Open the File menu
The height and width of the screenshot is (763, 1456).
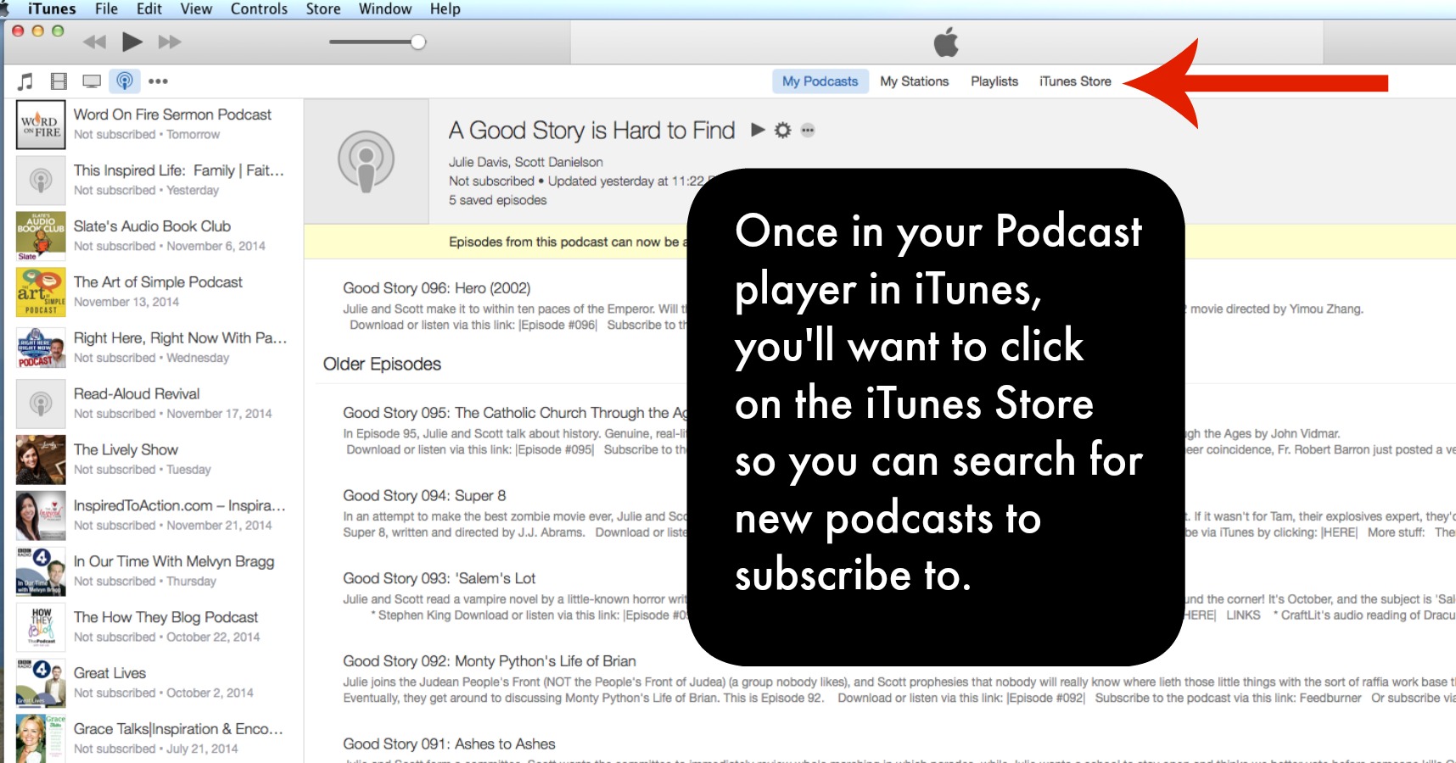(106, 8)
